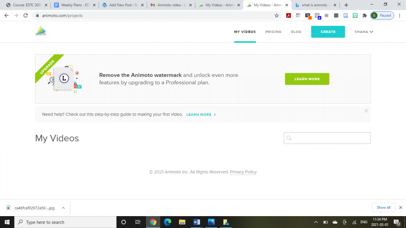
Task: Open Chrome's three-dot menu
Action: [400, 15]
